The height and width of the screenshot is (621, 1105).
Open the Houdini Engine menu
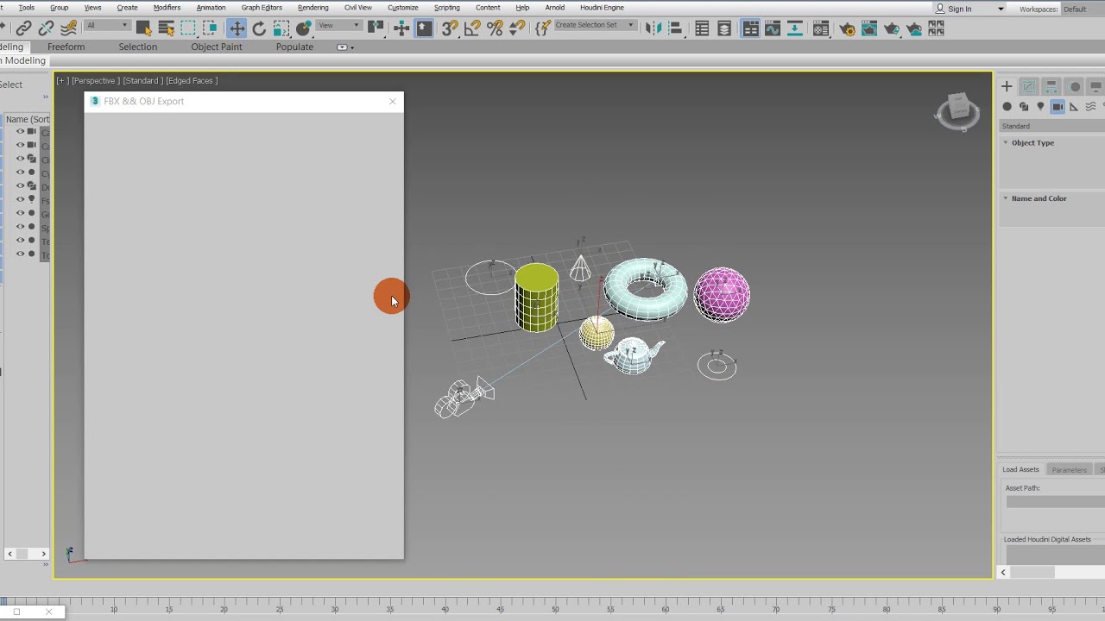[602, 8]
